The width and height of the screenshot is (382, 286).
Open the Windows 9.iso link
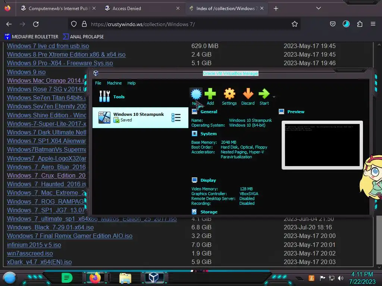click(x=26, y=72)
